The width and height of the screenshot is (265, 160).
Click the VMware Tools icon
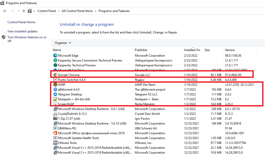[x=55, y=143]
